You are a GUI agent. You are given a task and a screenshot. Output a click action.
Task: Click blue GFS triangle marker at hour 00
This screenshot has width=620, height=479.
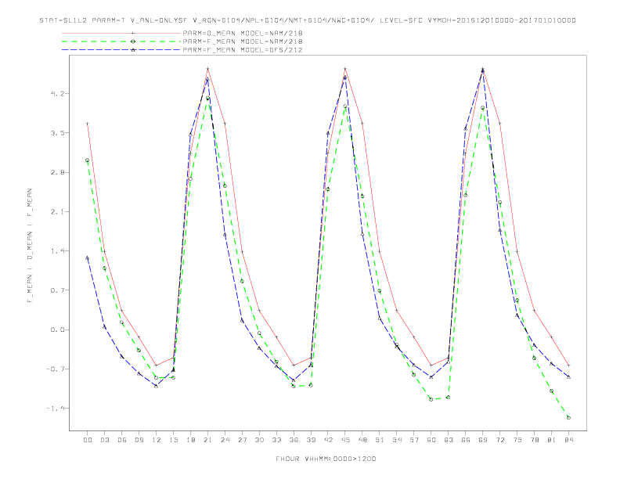[x=88, y=258]
